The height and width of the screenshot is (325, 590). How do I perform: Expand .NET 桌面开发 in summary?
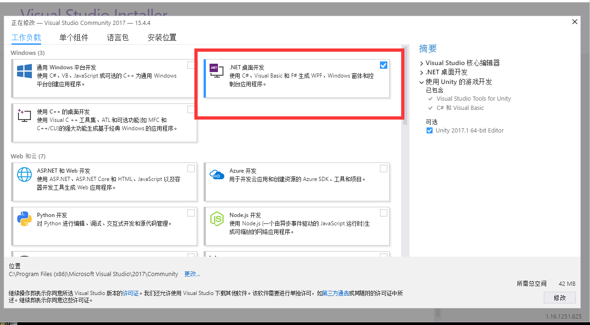421,72
